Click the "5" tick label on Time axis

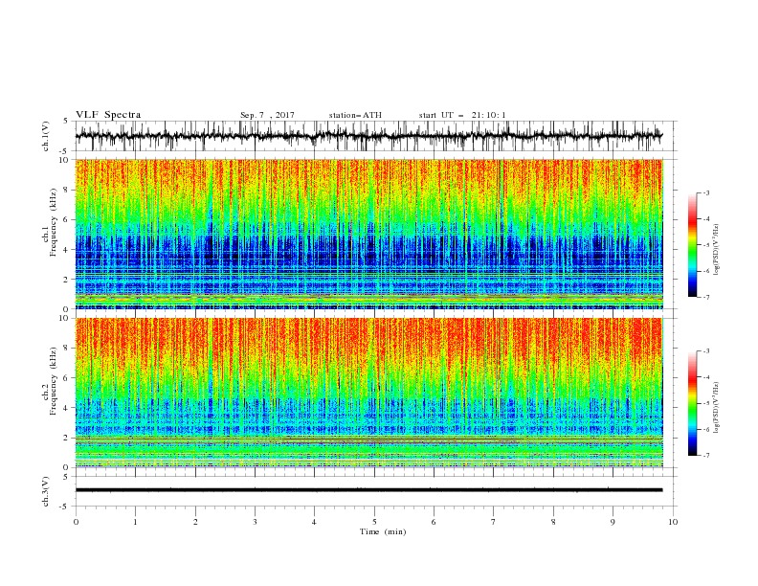click(x=374, y=522)
